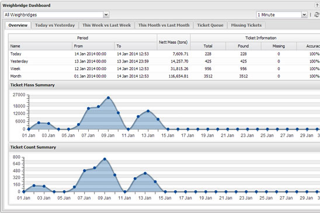
Task: Click the 09 Jan peak point in mass chart
Action: click(108, 97)
